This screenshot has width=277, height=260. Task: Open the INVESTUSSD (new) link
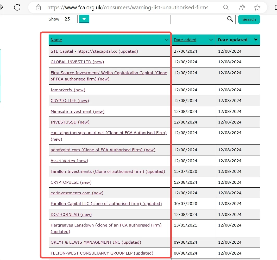click(x=70, y=122)
